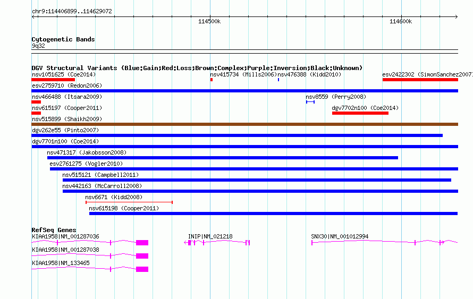Select variant label dgv262e55 (Pinto2007)
This screenshot has height=299, width=473.
pyautogui.click(x=65, y=130)
